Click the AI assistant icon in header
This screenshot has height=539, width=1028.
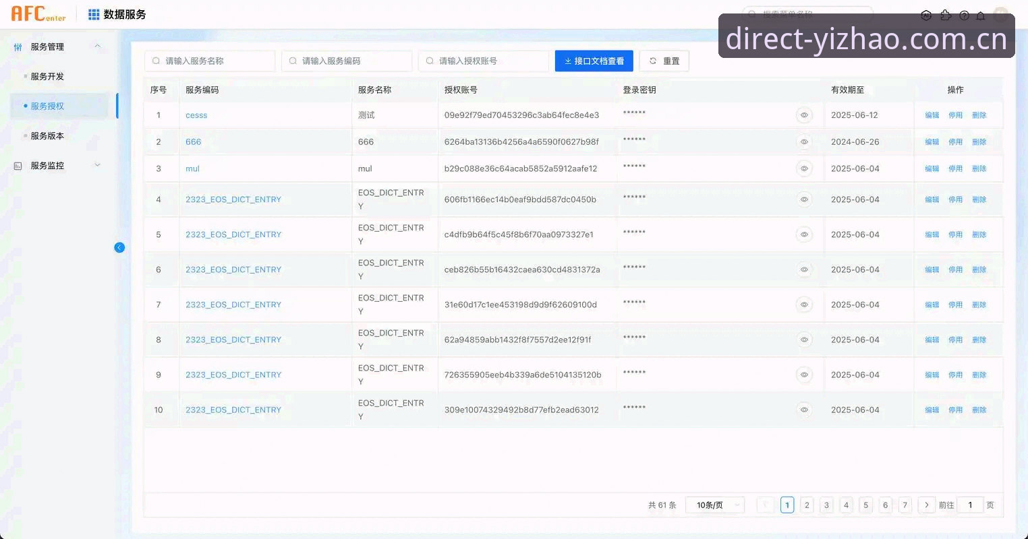(x=926, y=15)
